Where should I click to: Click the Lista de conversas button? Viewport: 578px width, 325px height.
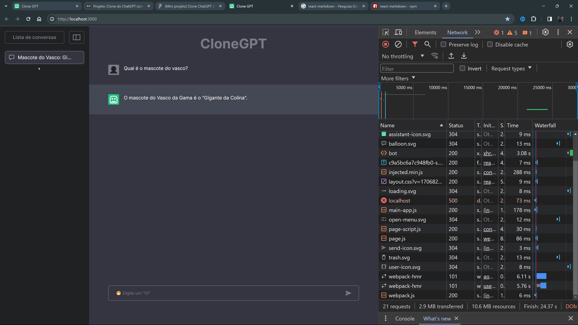34,37
